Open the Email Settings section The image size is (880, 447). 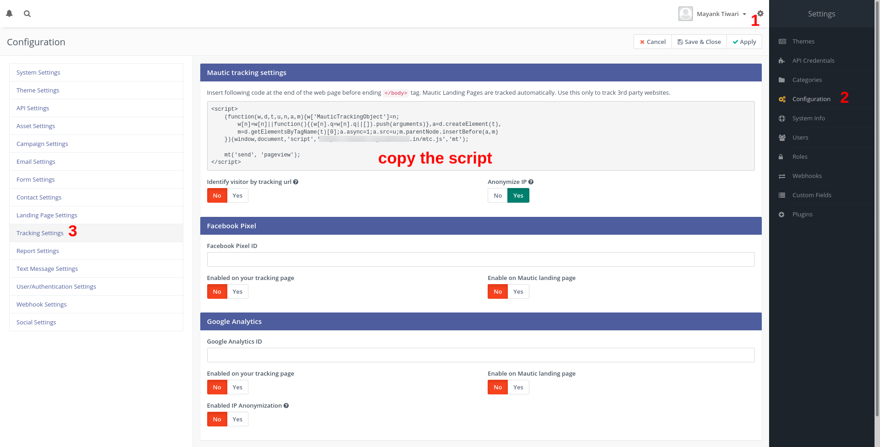pos(36,162)
